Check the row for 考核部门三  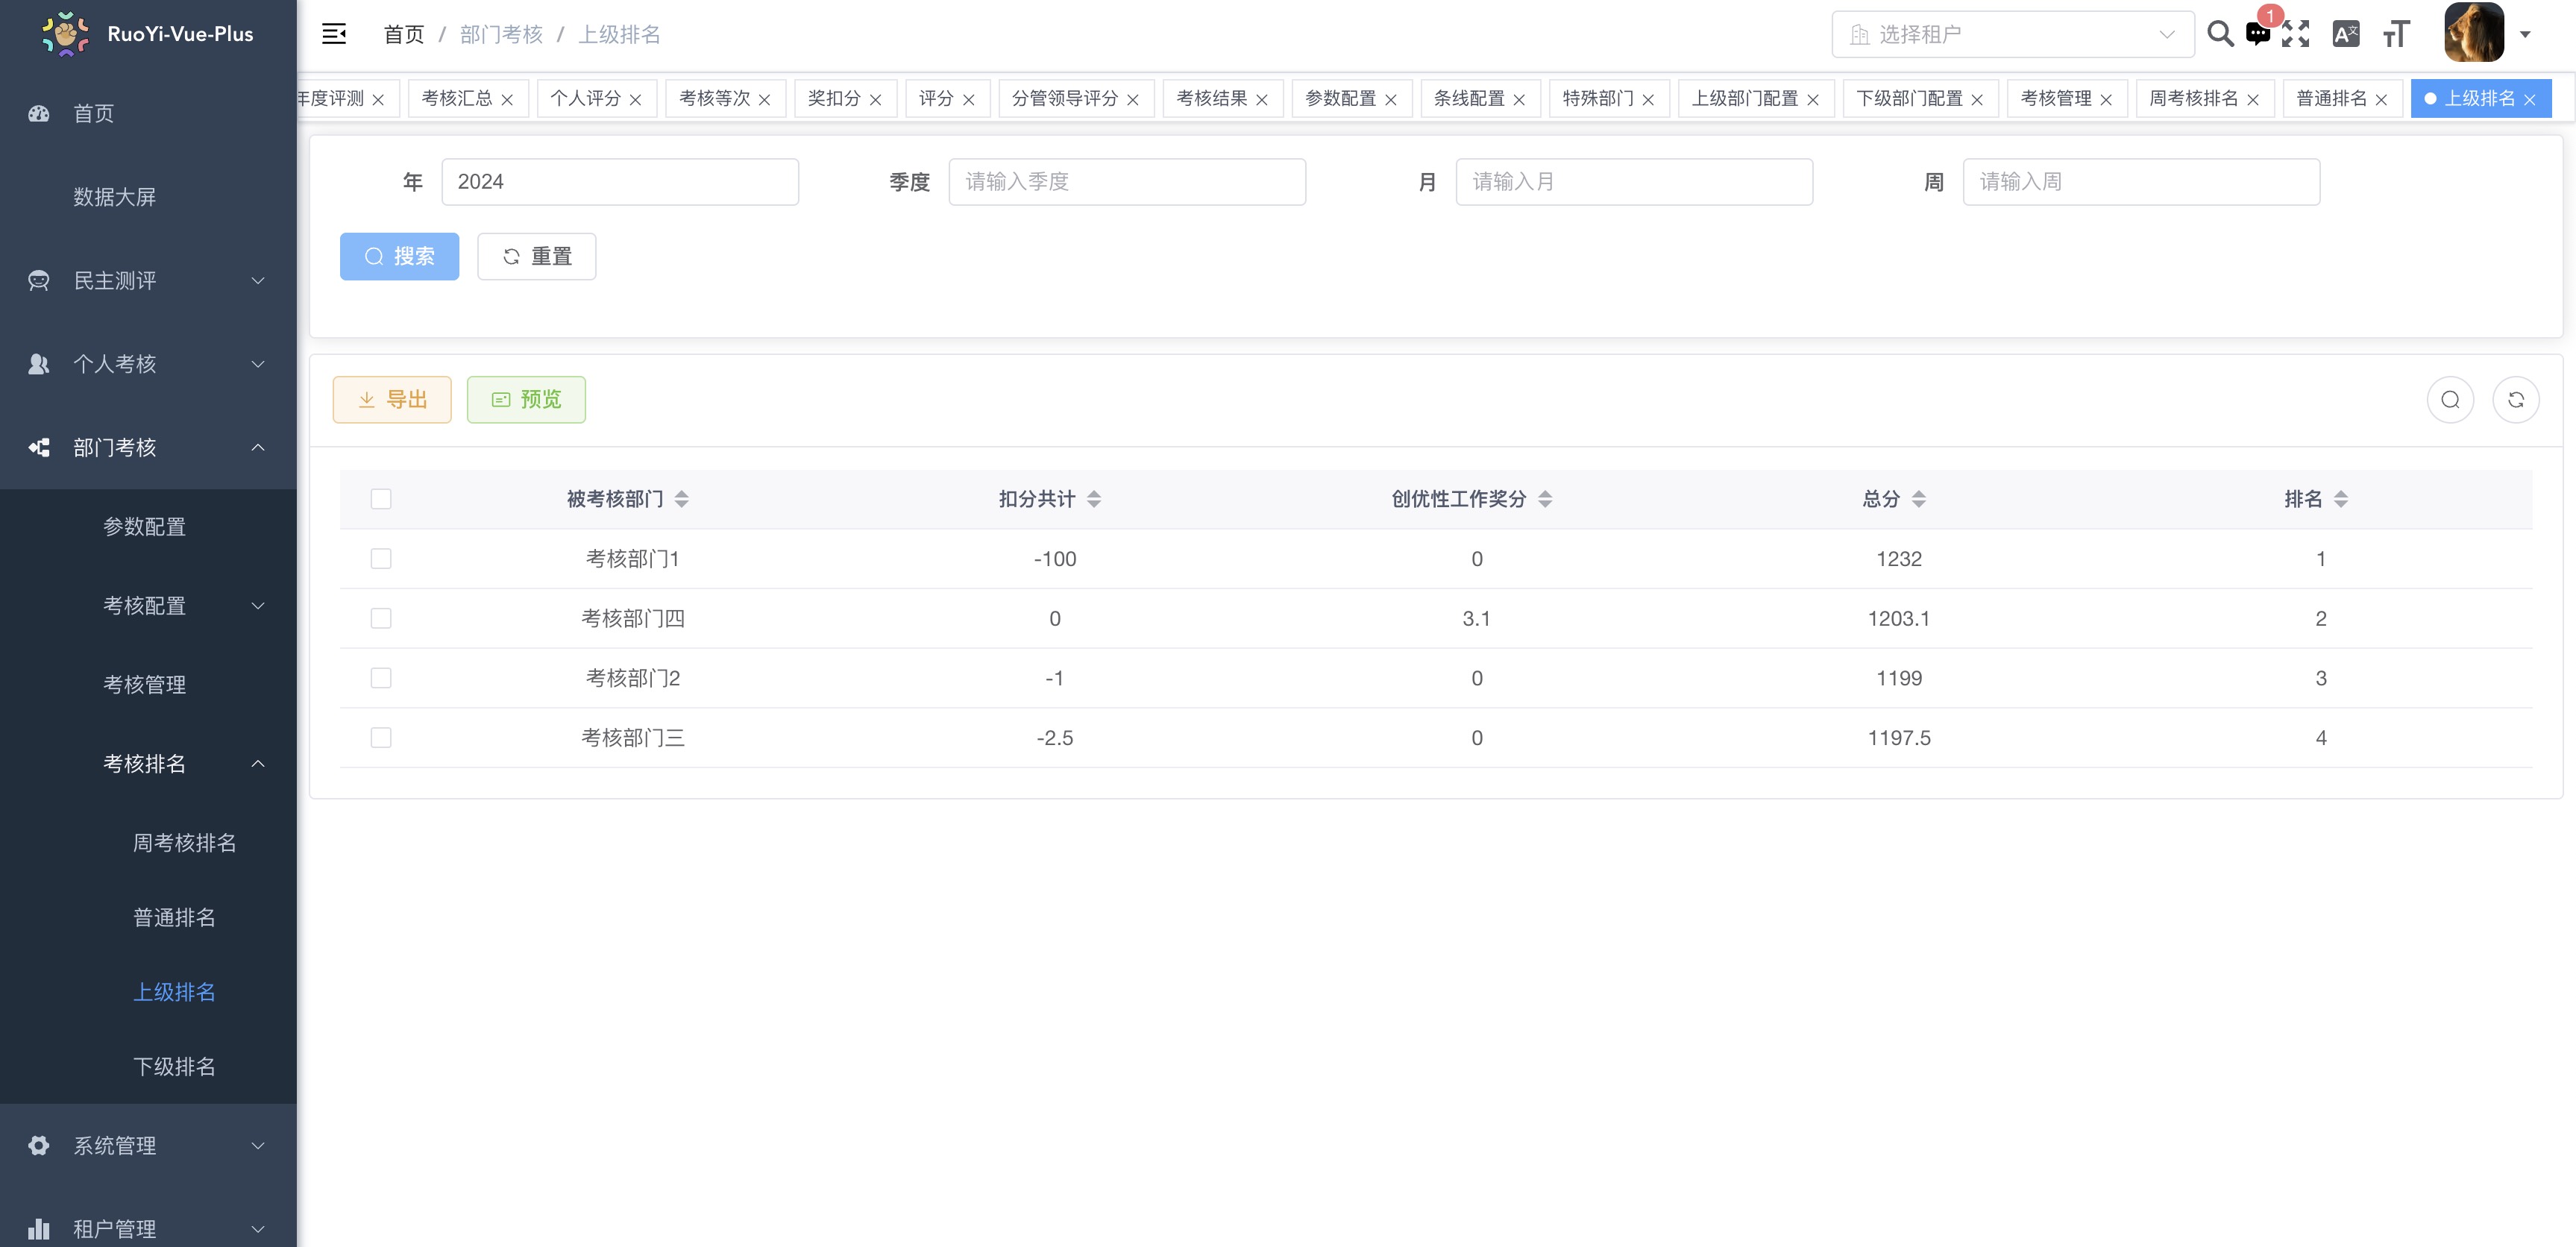[x=381, y=738]
